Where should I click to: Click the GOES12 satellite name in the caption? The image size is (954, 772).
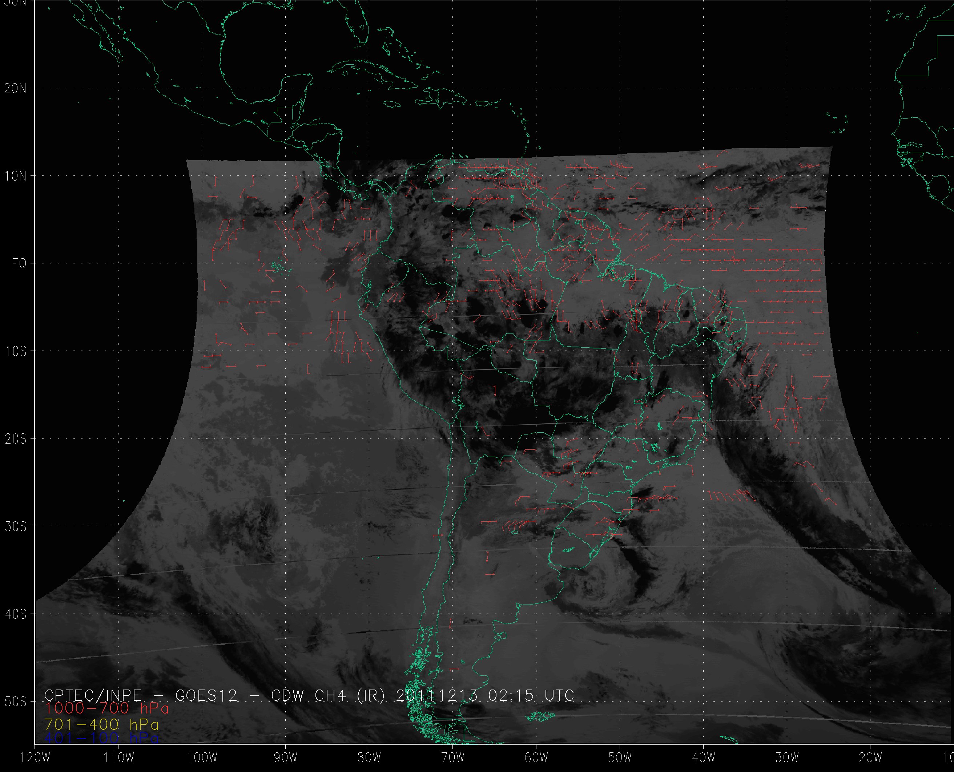206,695
